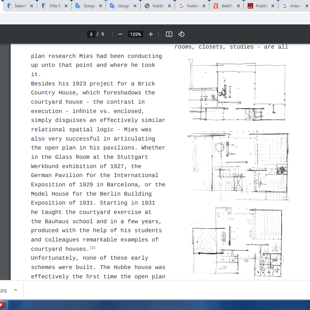310x310 pixels.
Task: Close the Villa M tab
Action: tap(66, 6)
